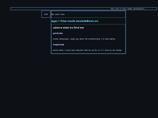Click the 'the vault.links' title text
Viewport: 158px width, 118px height.
click(x=58, y=14)
